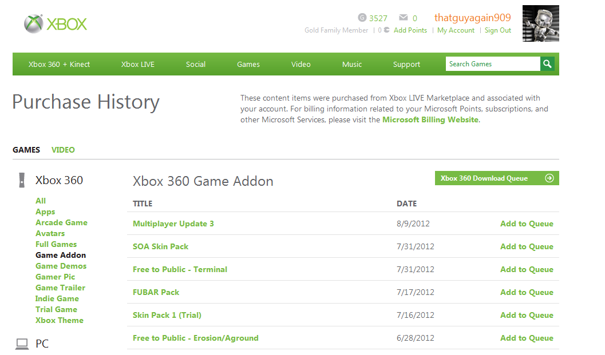
Task: Add SOA Skin Pack to queue
Action: pos(527,246)
